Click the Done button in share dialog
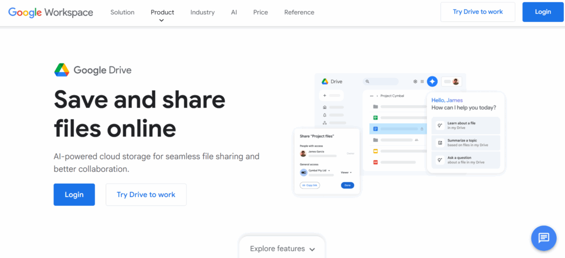 click(x=348, y=185)
